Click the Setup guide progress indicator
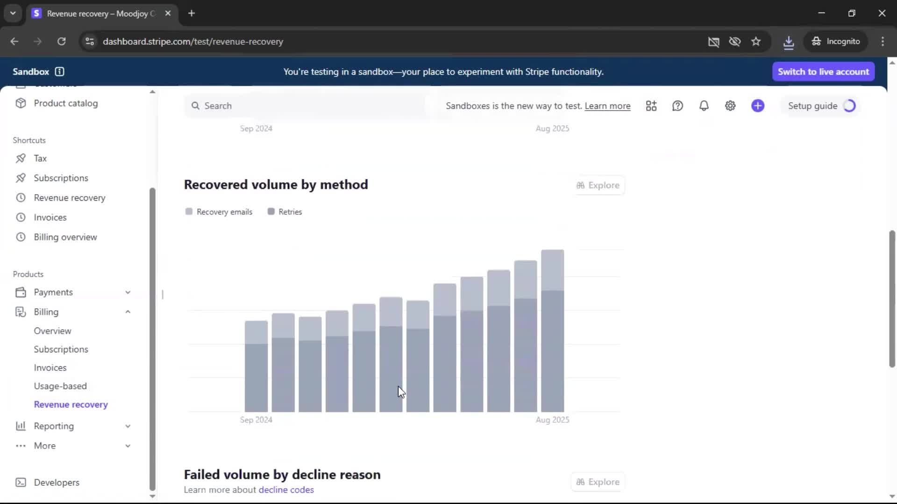The image size is (897, 504). tap(849, 106)
